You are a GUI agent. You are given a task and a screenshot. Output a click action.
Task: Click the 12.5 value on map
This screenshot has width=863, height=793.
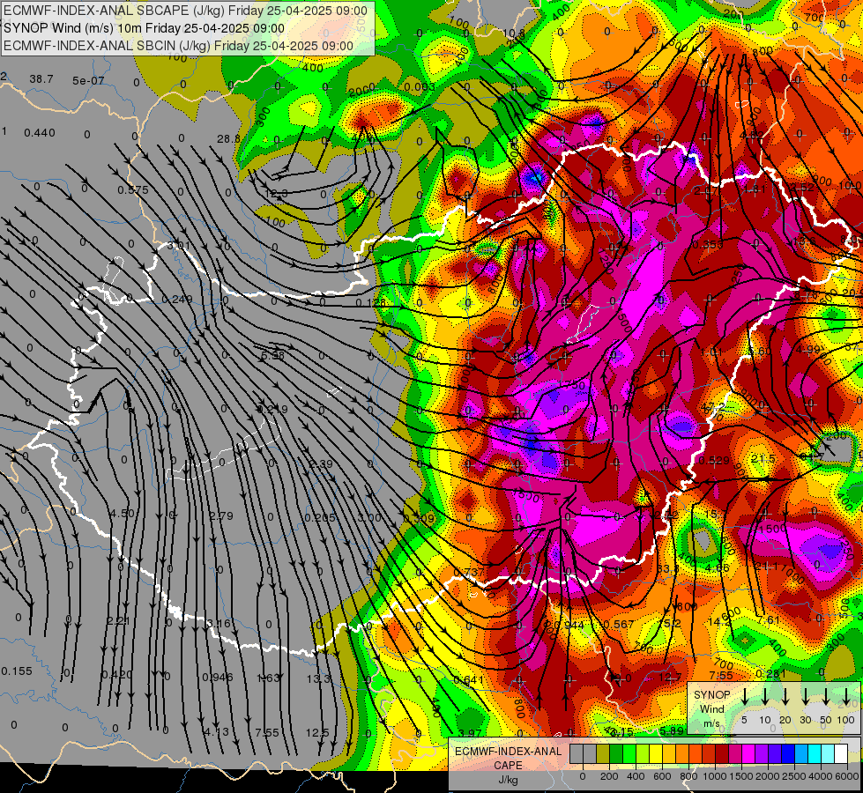point(317,732)
